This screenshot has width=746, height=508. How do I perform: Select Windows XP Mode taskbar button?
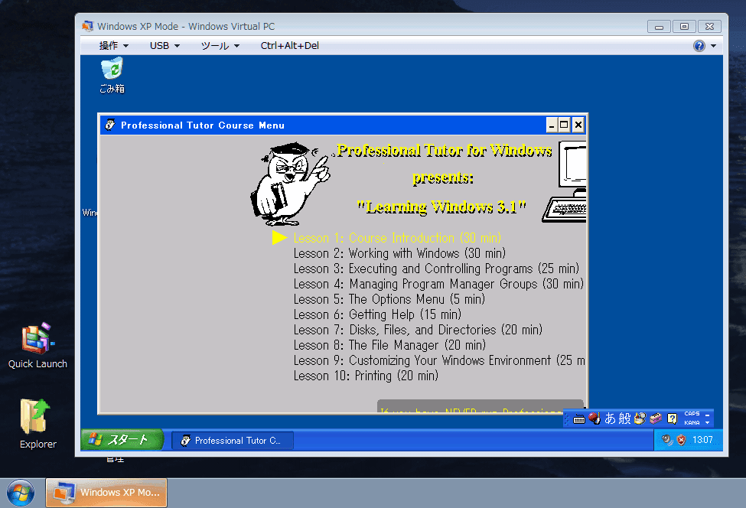pyautogui.click(x=106, y=493)
